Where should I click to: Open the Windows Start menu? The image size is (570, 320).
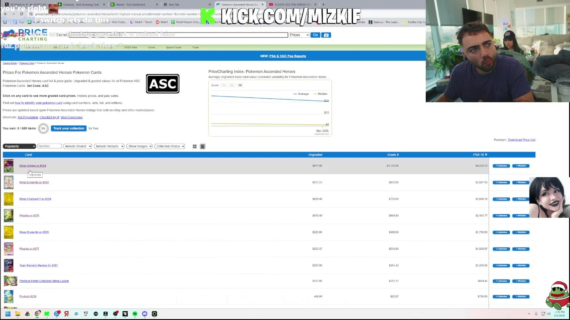(x=8, y=314)
